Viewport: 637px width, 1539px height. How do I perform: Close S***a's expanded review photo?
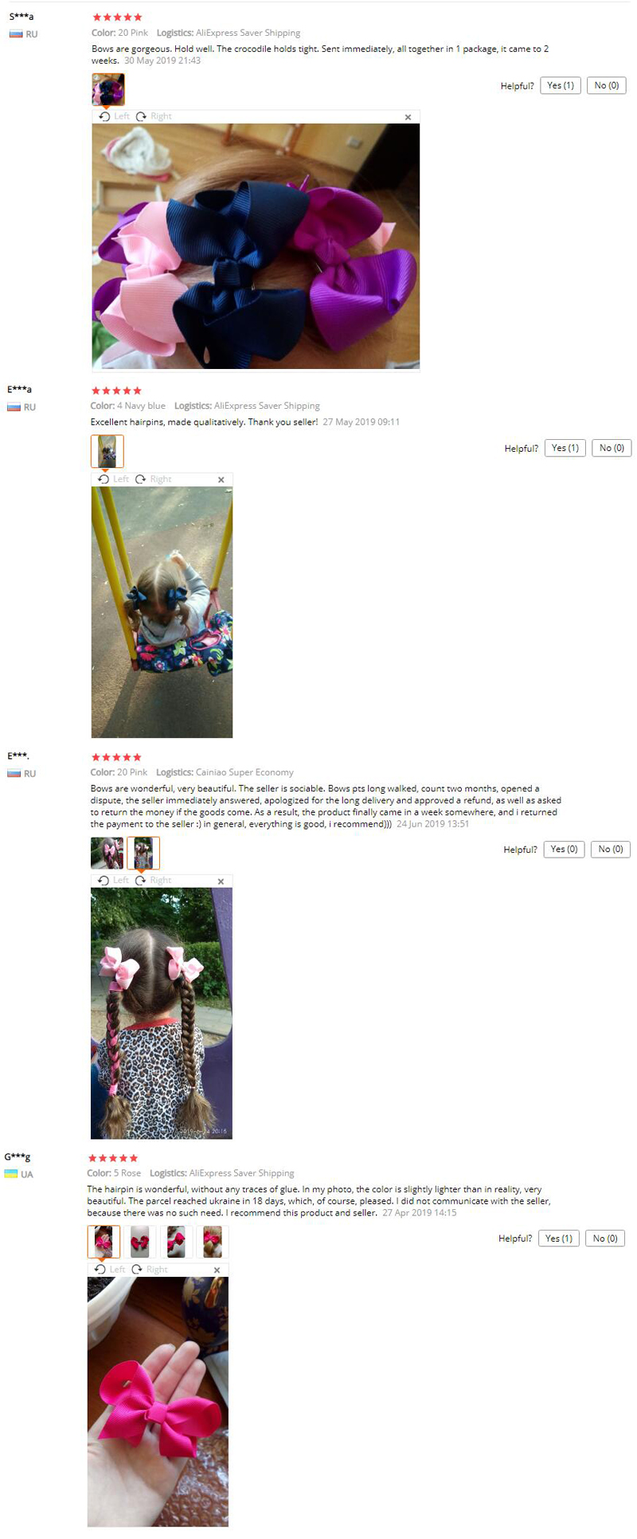point(408,117)
